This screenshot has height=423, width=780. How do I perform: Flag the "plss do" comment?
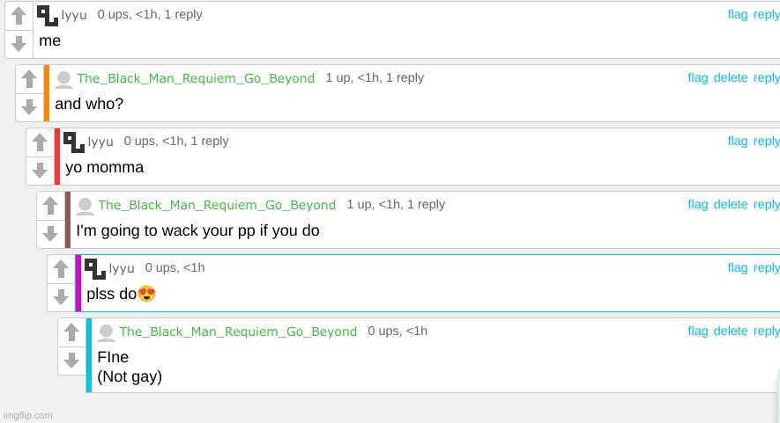point(737,267)
